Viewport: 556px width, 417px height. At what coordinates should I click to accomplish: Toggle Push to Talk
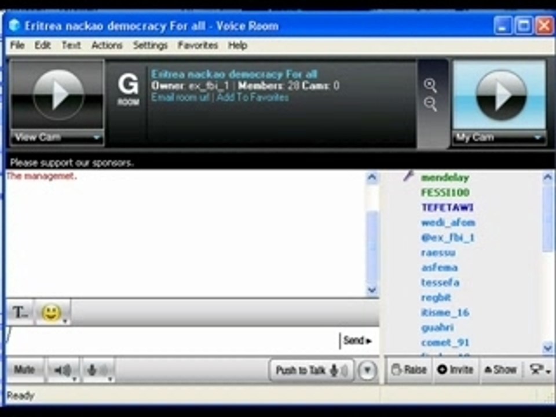pyautogui.click(x=312, y=370)
